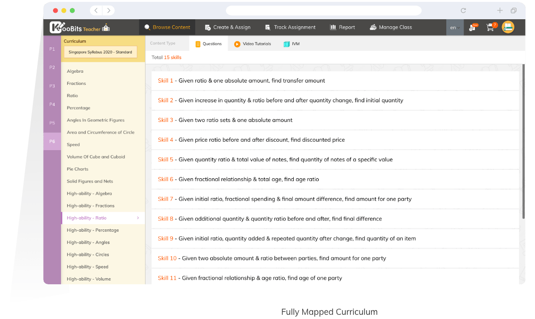This screenshot has height=319, width=535.
Task: Open Skill 7 fractional spending row
Action: pos(335,199)
